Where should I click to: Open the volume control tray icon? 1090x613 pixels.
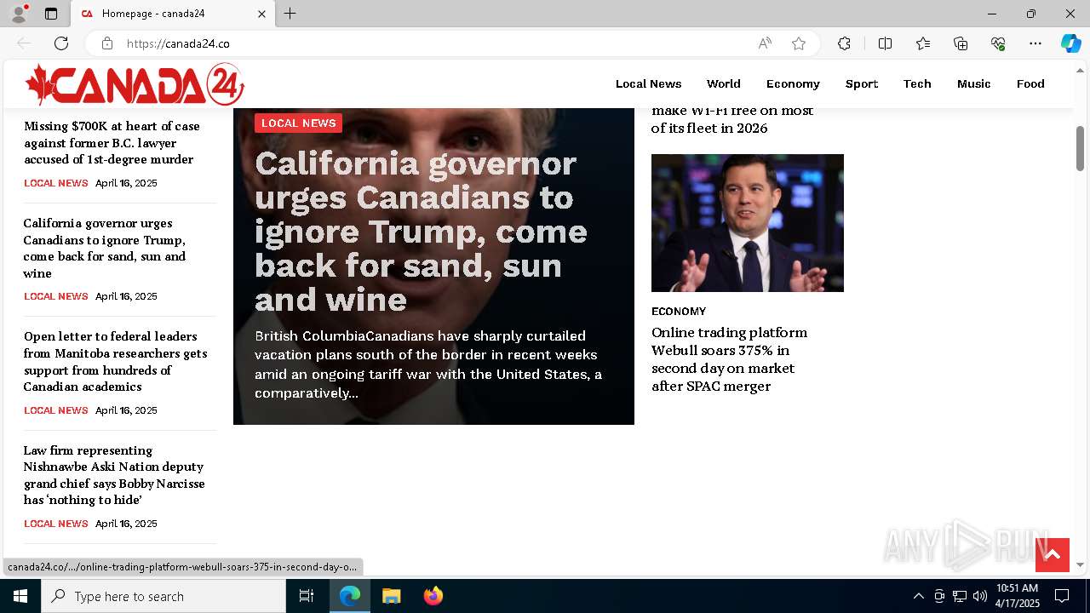pos(980,596)
